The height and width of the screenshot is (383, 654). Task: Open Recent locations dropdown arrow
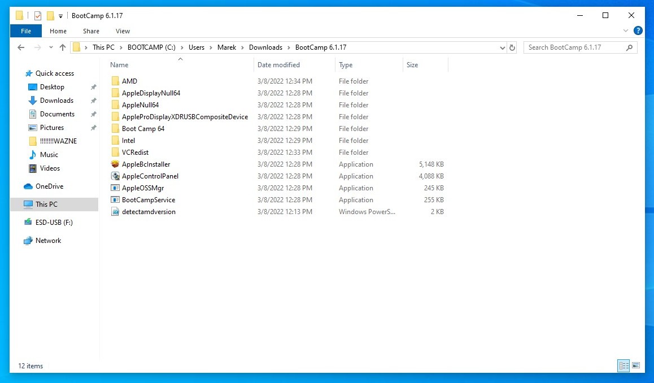(51, 47)
